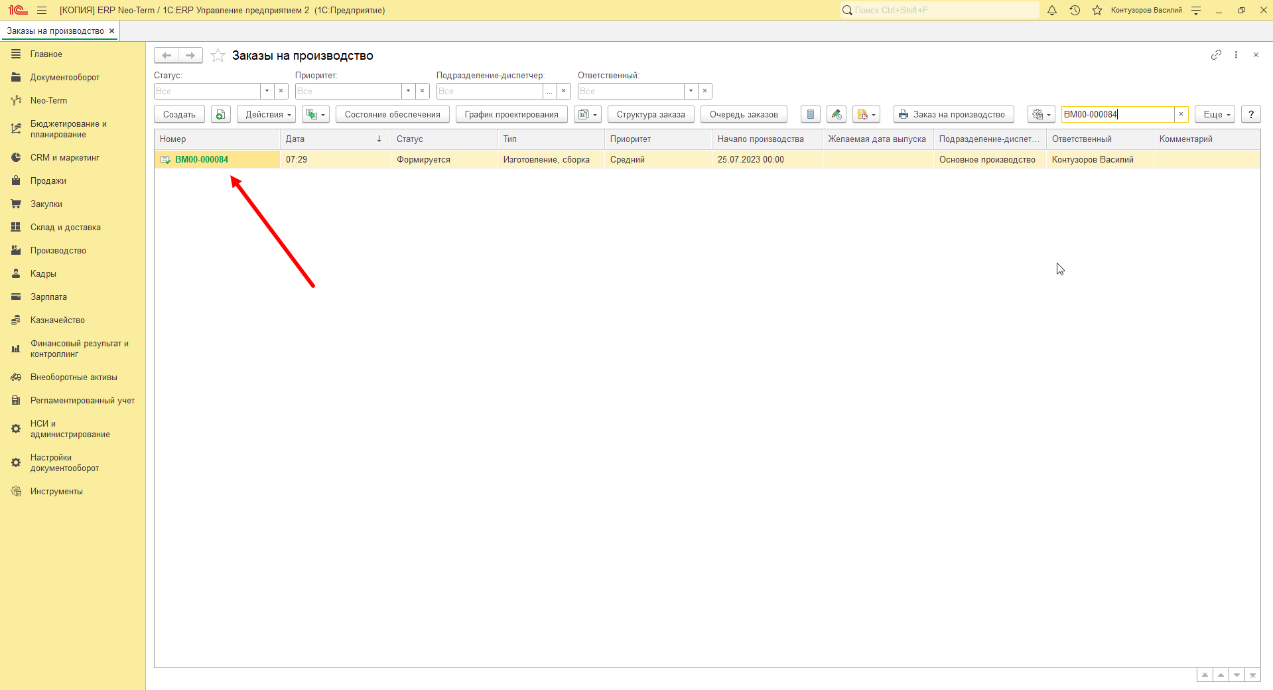Go forward with the right arrow

[x=190, y=56]
